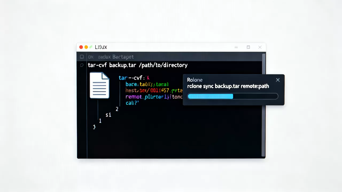Screen dimensions: 342x192
Task: Click the 'cal?' text line
Action: 132,103
